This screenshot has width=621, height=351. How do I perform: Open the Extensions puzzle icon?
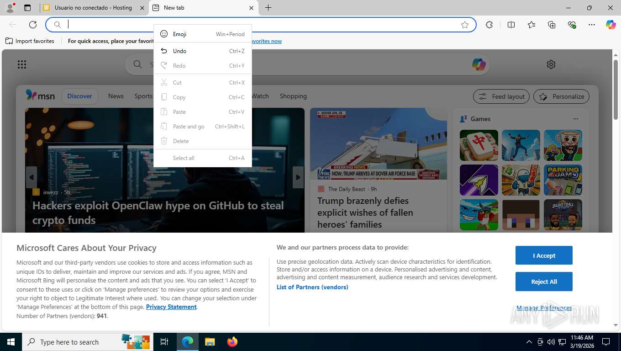coord(489,25)
